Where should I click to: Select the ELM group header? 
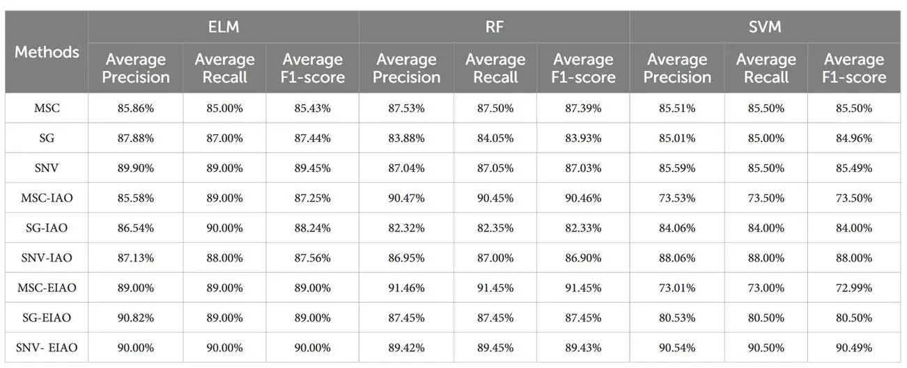click(x=223, y=27)
